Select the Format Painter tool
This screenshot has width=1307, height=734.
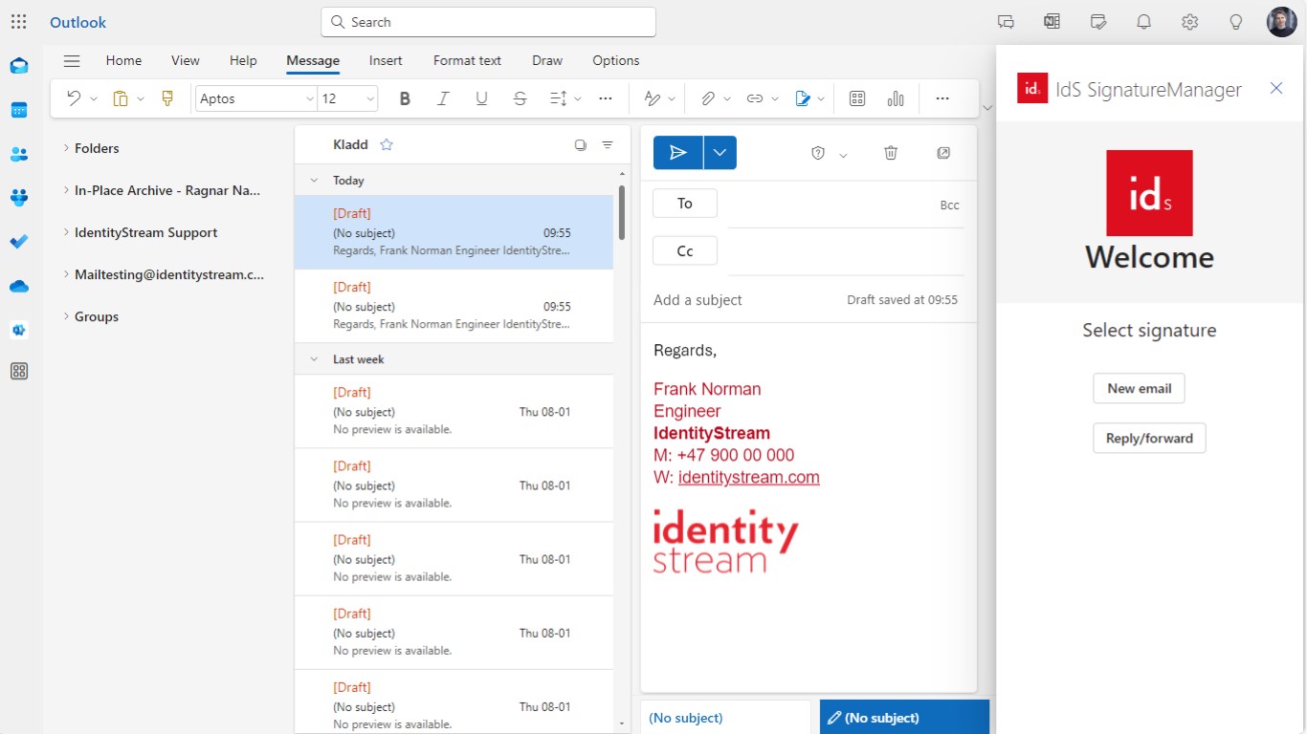point(167,98)
